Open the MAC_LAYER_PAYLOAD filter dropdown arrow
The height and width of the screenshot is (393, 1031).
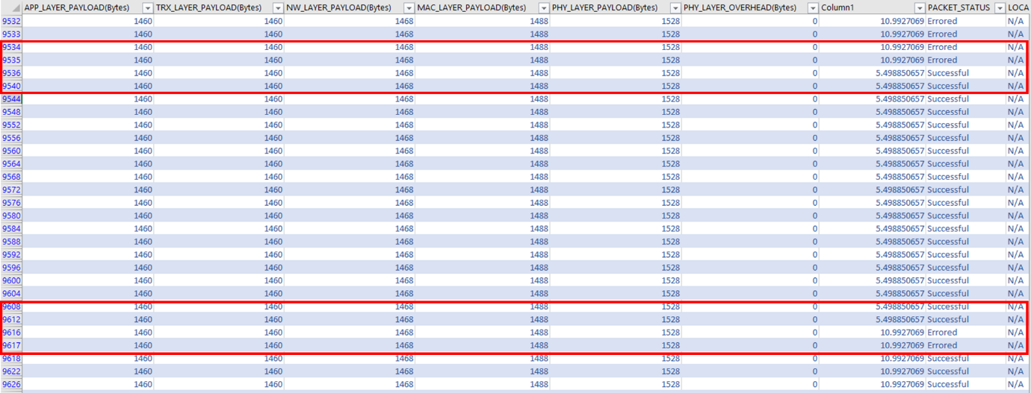click(x=543, y=7)
